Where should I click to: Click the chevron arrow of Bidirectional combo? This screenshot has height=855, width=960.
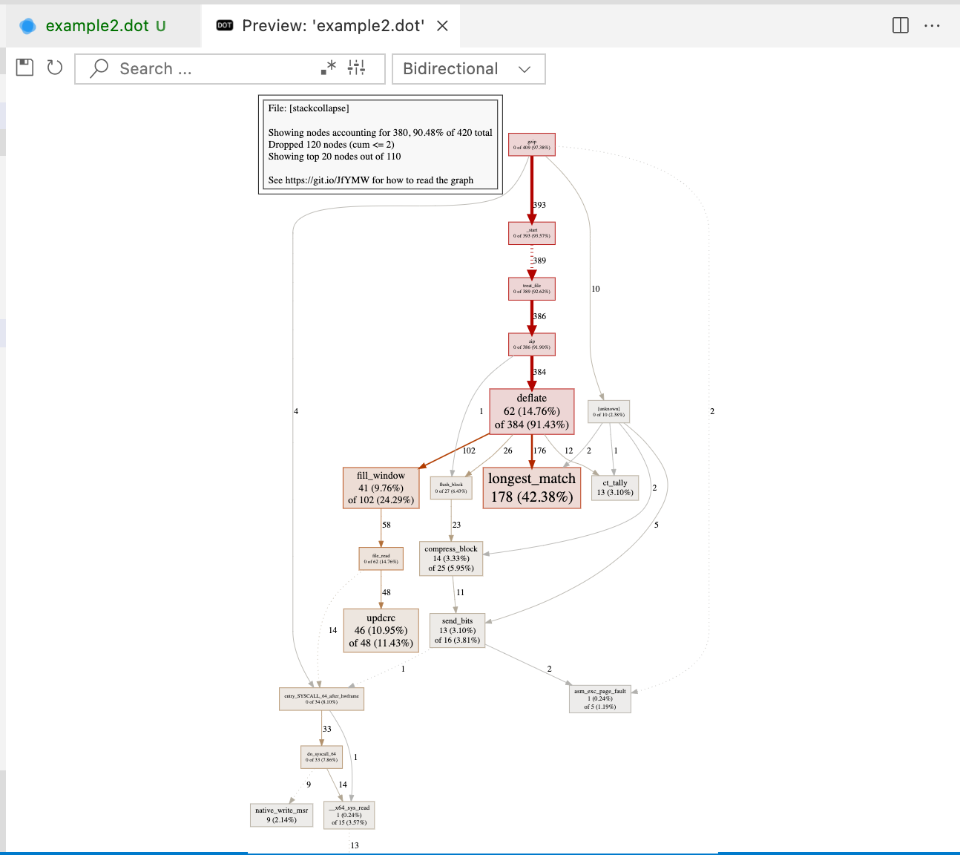point(525,69)
